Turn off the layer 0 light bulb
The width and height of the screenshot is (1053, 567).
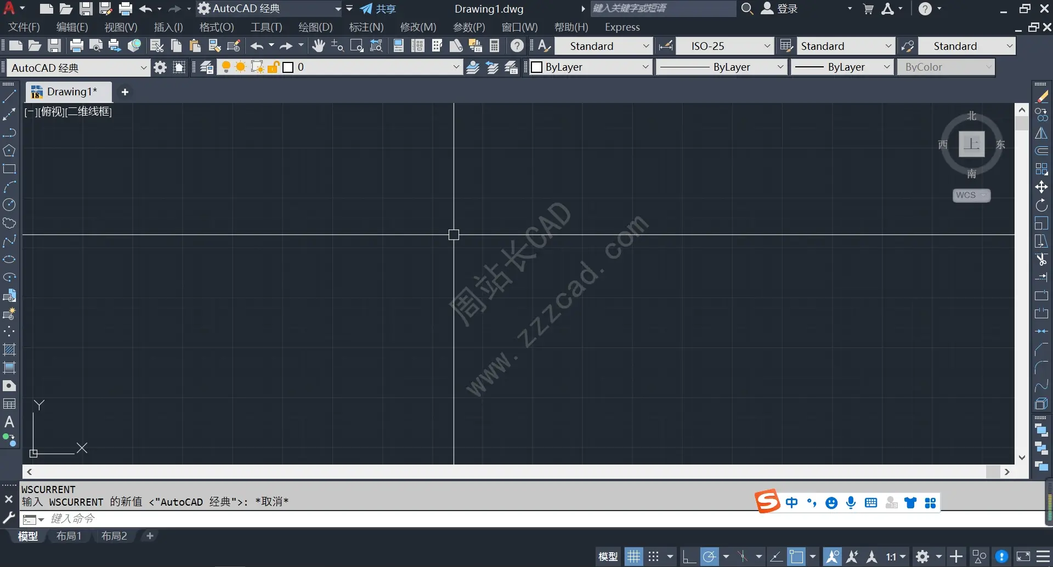[227, 67]
